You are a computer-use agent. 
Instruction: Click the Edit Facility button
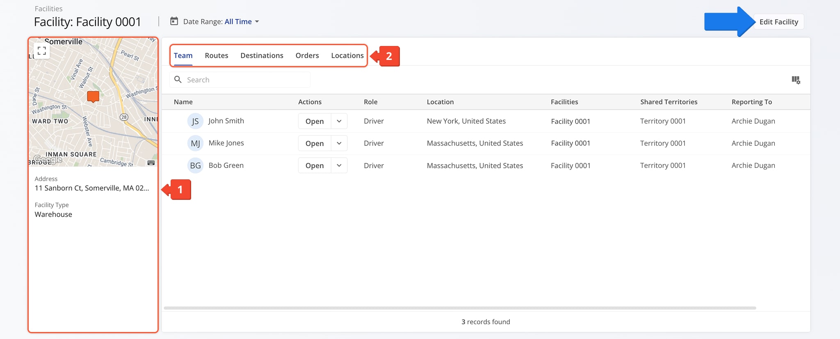click(778, 22)
